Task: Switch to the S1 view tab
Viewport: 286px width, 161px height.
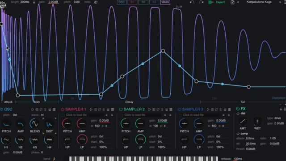Action: (132, 2)
